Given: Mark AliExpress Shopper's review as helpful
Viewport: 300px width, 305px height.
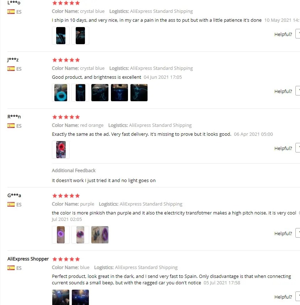Looking at the screenshot, I should tap(298, 296).
